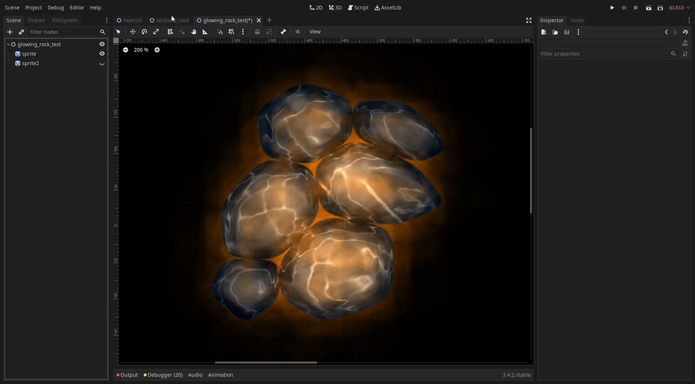Open the Debug menu
695x384 pixels.
point(56,8)
